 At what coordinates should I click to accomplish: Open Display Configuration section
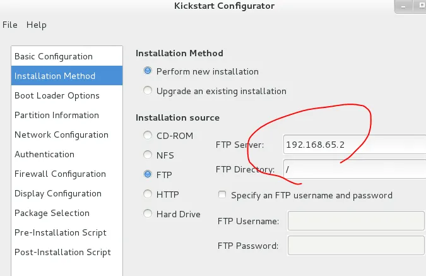pos(58,193)
